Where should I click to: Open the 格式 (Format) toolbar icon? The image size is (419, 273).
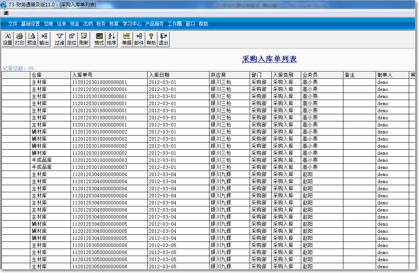point(99,39)
